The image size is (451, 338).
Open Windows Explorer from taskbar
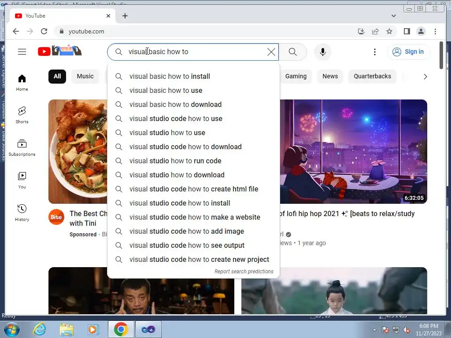[67, 329]
